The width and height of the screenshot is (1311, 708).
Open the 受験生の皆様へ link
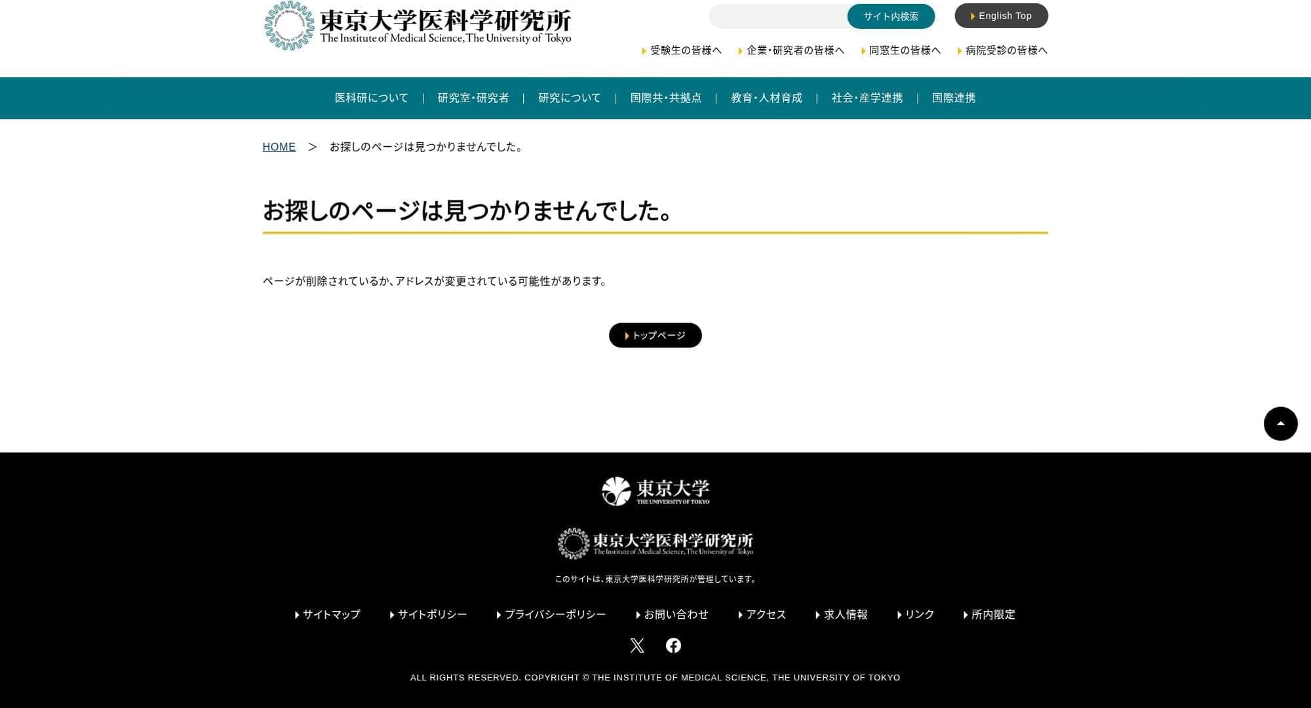point(685,50)
